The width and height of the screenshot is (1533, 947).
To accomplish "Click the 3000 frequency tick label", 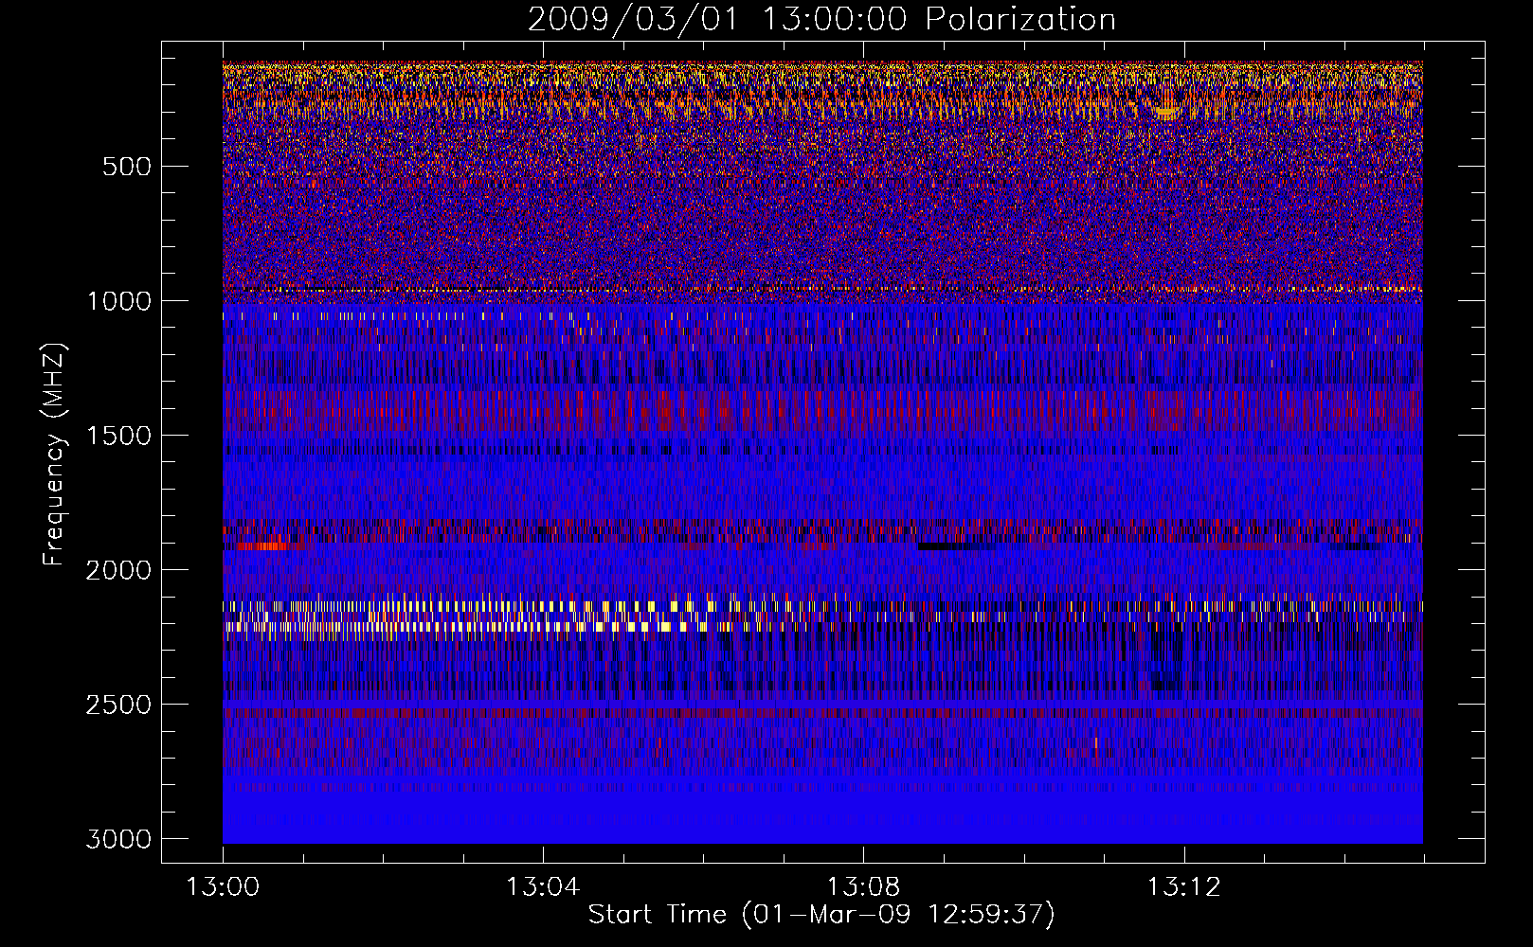I will coord(119,839).
